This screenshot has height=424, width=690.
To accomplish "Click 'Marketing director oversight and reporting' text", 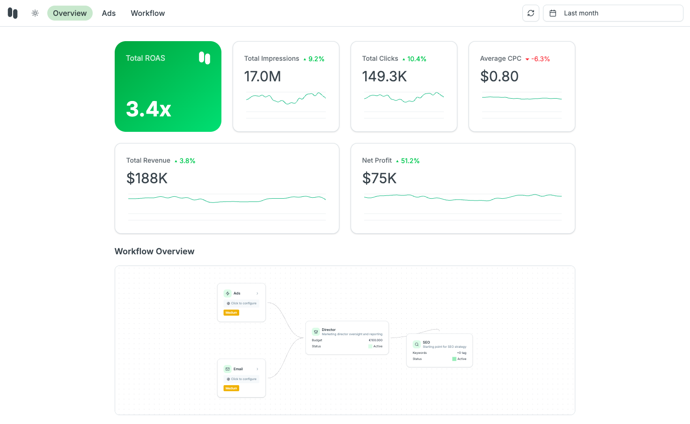I will tap(352, 334).
